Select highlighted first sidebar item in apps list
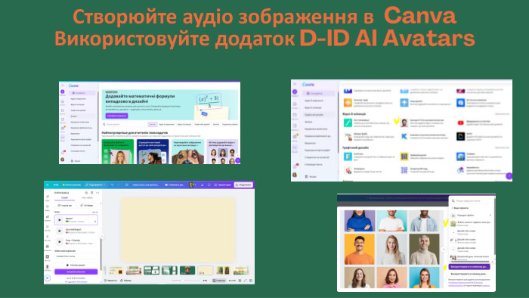Viewport: 529px width, 298px height. [319, 94]
